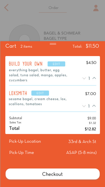Screen dimensions: 105x187
Task: Tap the back arrow icon
Action: coord(6,8)
